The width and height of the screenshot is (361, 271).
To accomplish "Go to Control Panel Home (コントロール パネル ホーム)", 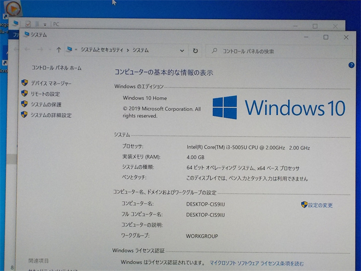I will pos(56,68).
